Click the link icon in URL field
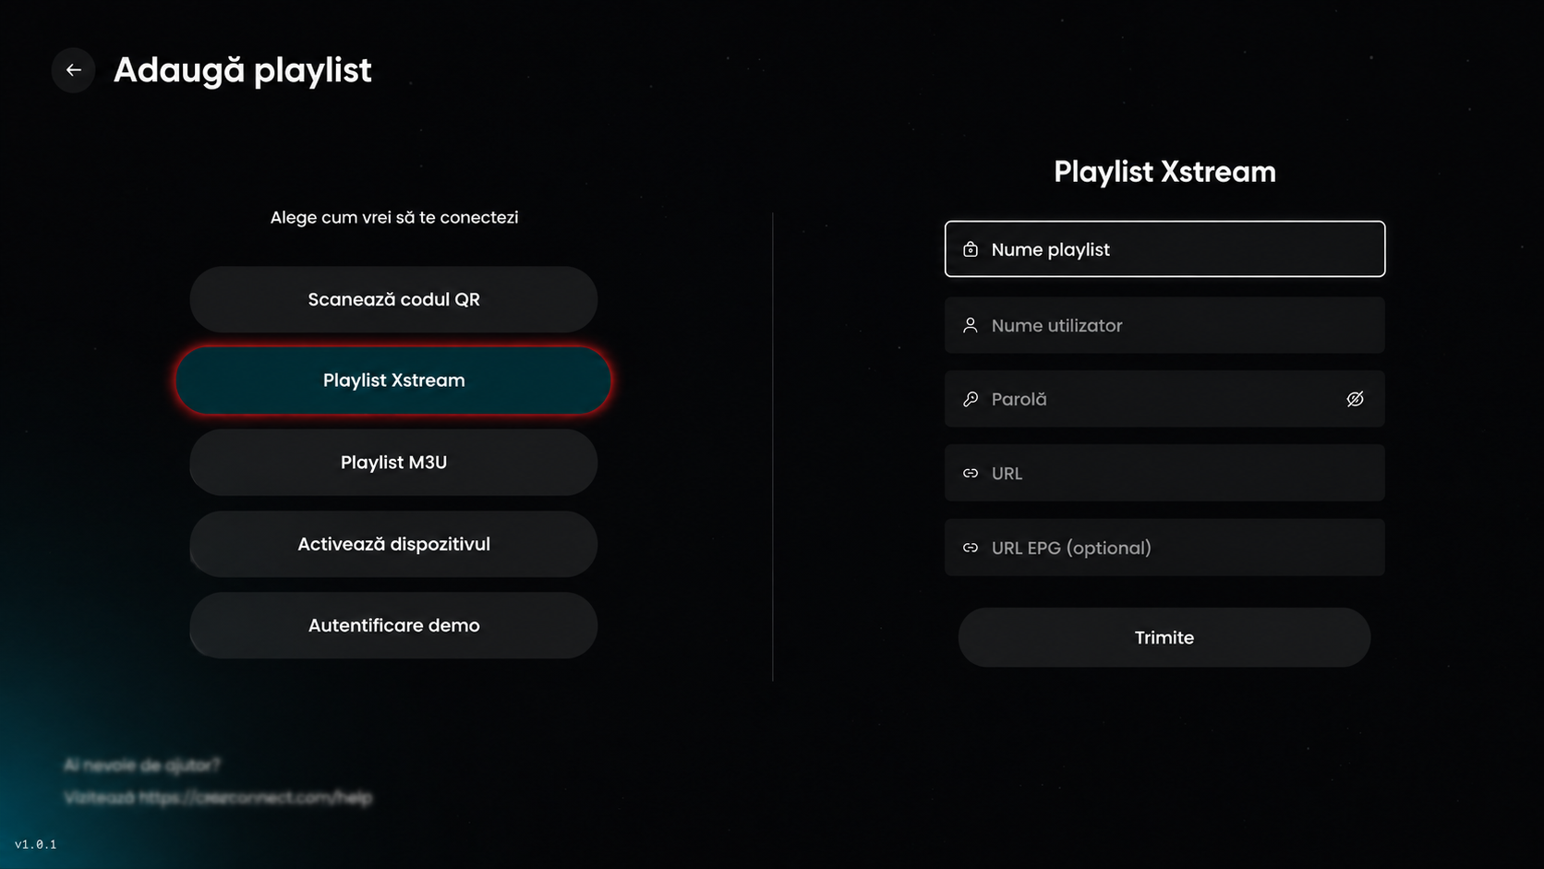Image resolution: width=1544 pixels, height=869 pixels. click(970, 473)
